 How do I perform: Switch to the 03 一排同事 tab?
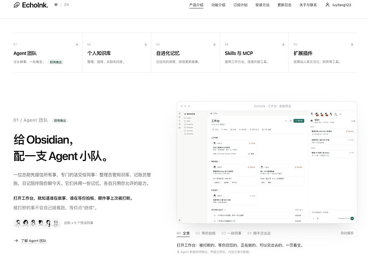231,233
